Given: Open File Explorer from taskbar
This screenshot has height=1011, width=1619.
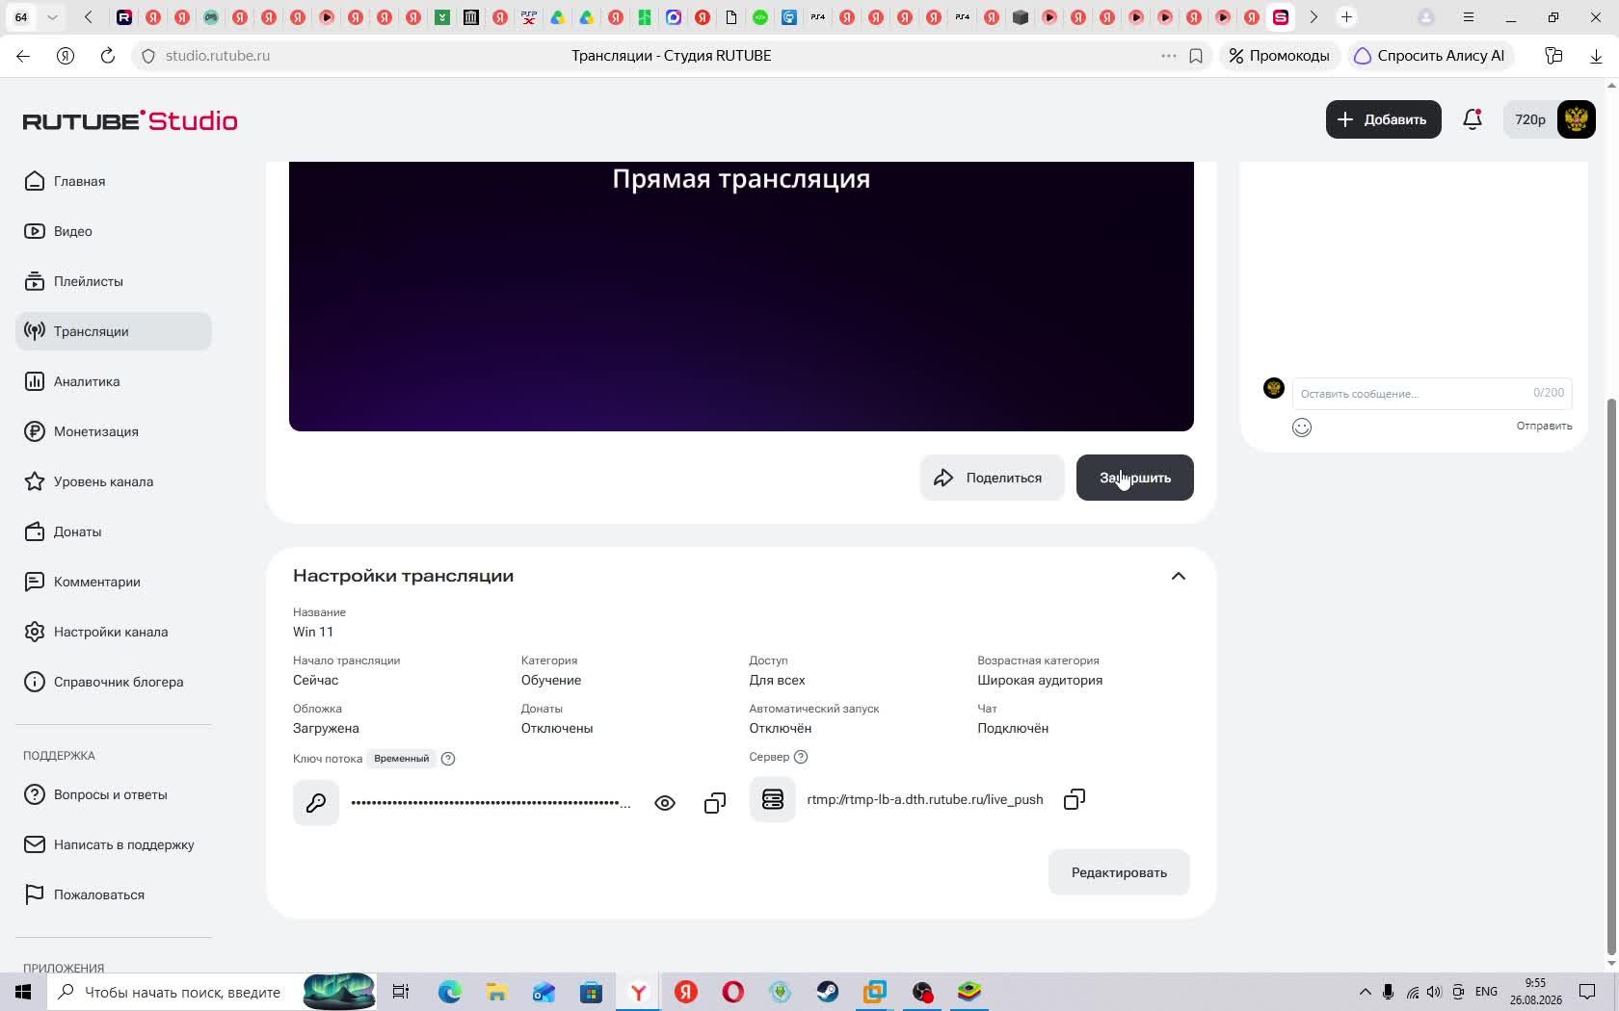Looking at the screenshot, I should (497, 992).
